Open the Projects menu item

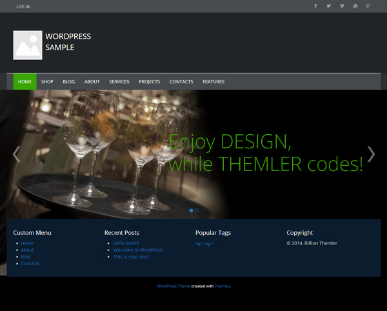pyautogui.click(x=149, y=82)
